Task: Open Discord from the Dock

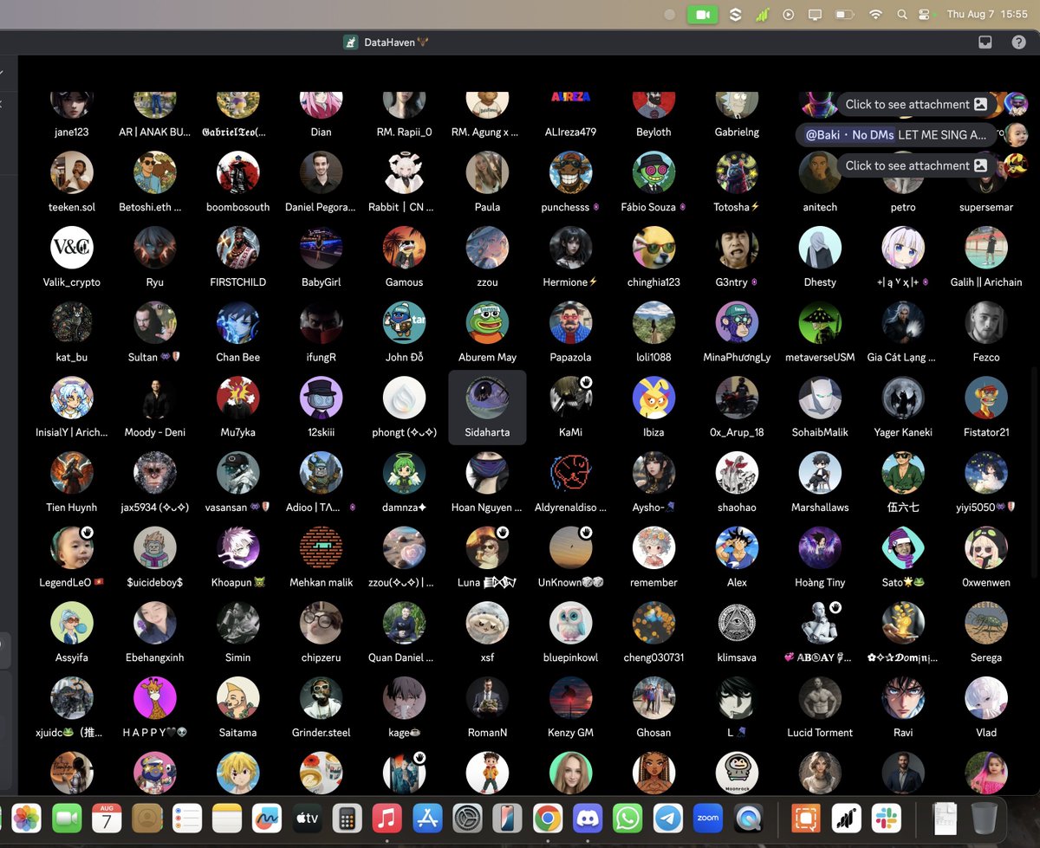Action: tap(588, 817)
